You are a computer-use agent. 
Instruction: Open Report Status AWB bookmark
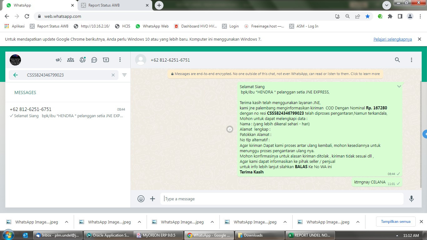pyautogui.click(x=49, y=26)
